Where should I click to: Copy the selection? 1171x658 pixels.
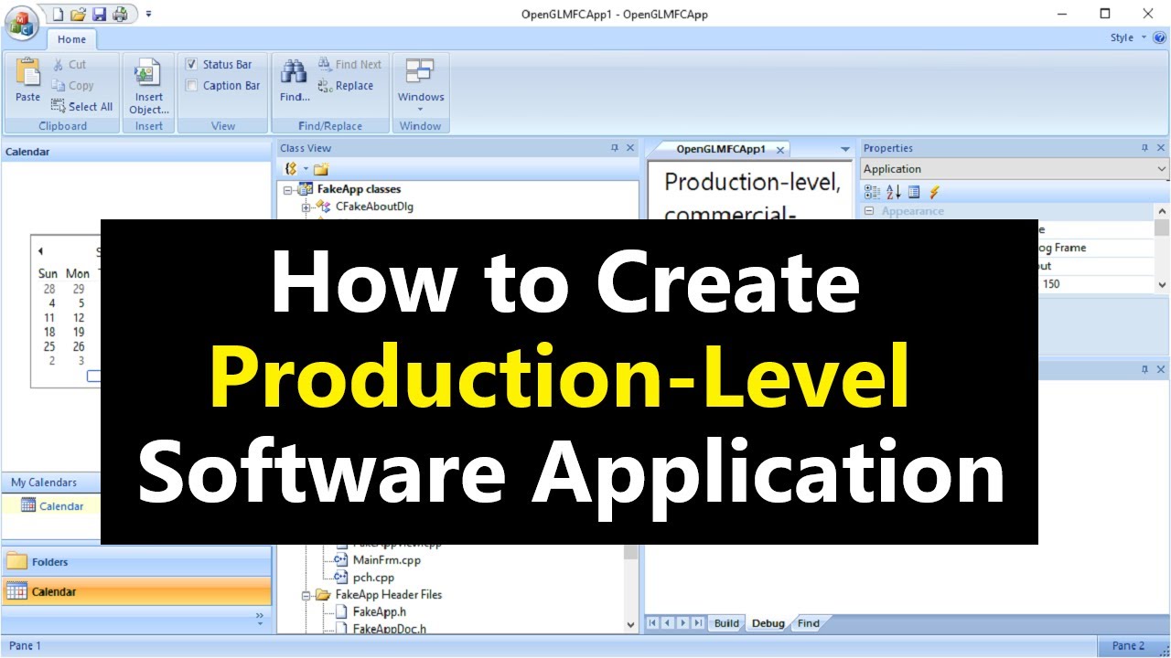coord(72,86)
